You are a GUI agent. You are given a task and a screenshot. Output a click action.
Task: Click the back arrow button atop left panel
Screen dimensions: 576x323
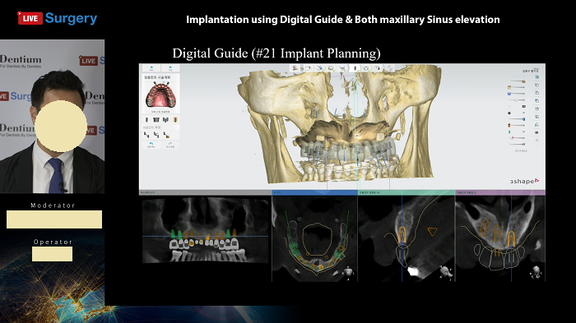click(151, 68)
